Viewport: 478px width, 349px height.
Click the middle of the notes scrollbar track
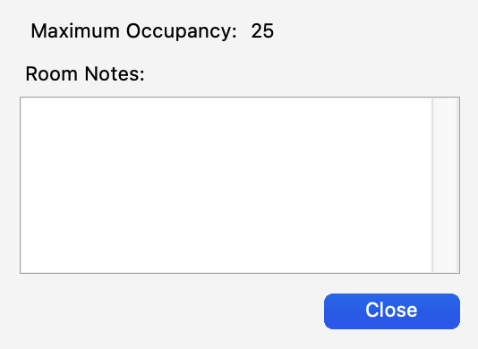point(446,185)
